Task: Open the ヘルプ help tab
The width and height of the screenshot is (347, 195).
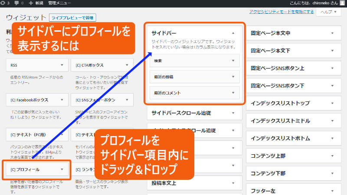Action: (329, 12)
